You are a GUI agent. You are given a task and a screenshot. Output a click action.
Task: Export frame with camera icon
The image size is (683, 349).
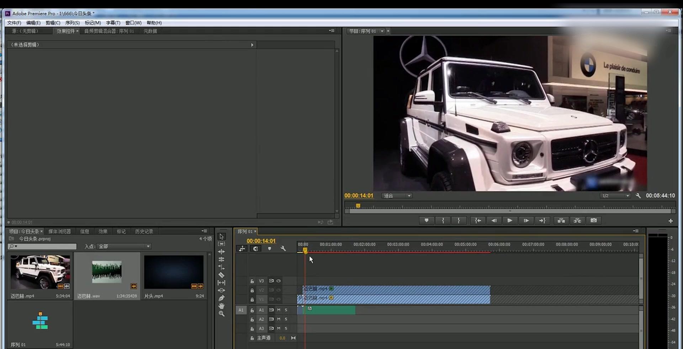pyautogui.click(x=594, y=221)
